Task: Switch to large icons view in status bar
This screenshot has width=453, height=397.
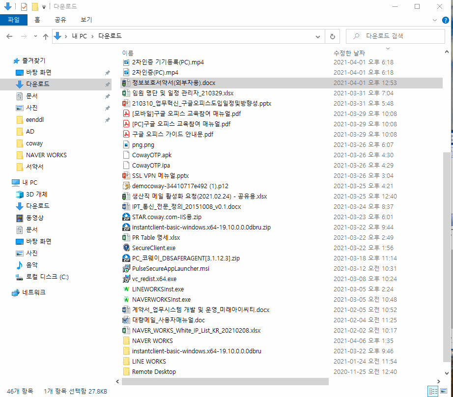Action: pos(444,391)
